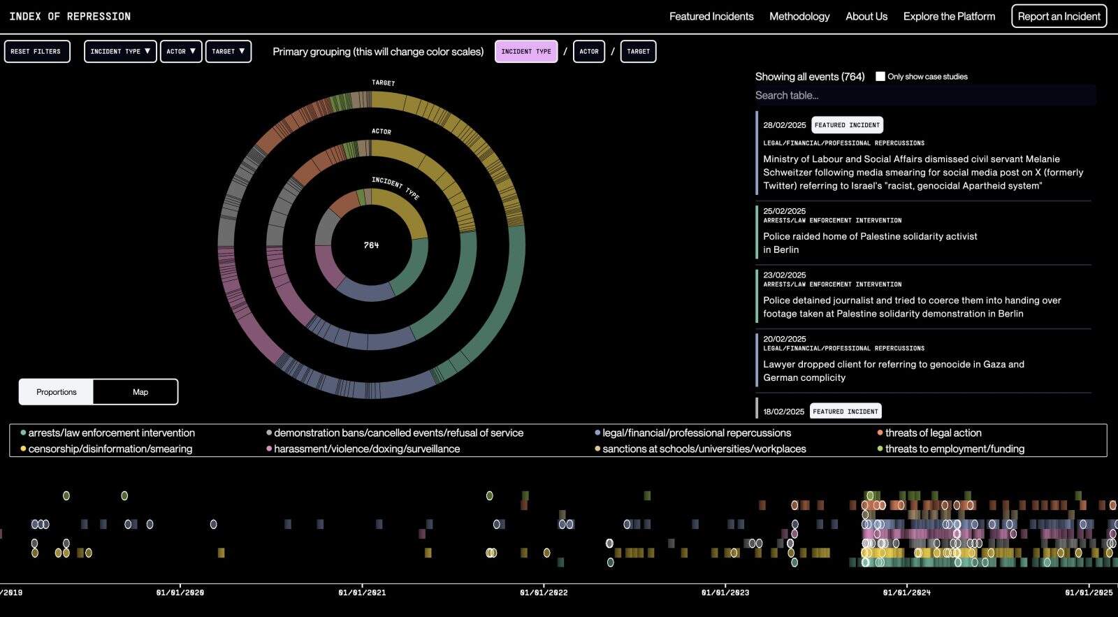Enable Only show case studies checkbox
This screenshot has height=617, width=1118.
pyautogui.click(x=880, y=76)
